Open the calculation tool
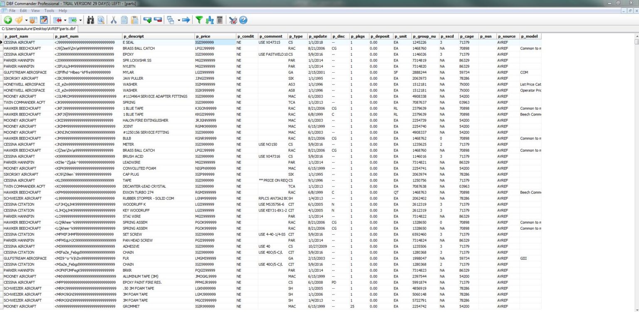This screenshot has width=639, height=312. 220,20
